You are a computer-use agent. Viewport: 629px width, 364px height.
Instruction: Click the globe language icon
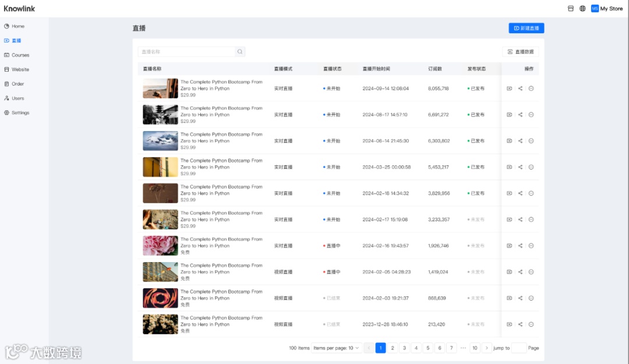click(x=582, y=8)
